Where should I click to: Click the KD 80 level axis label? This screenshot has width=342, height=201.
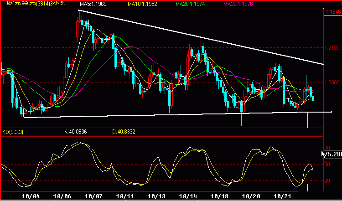pos(327,148)
